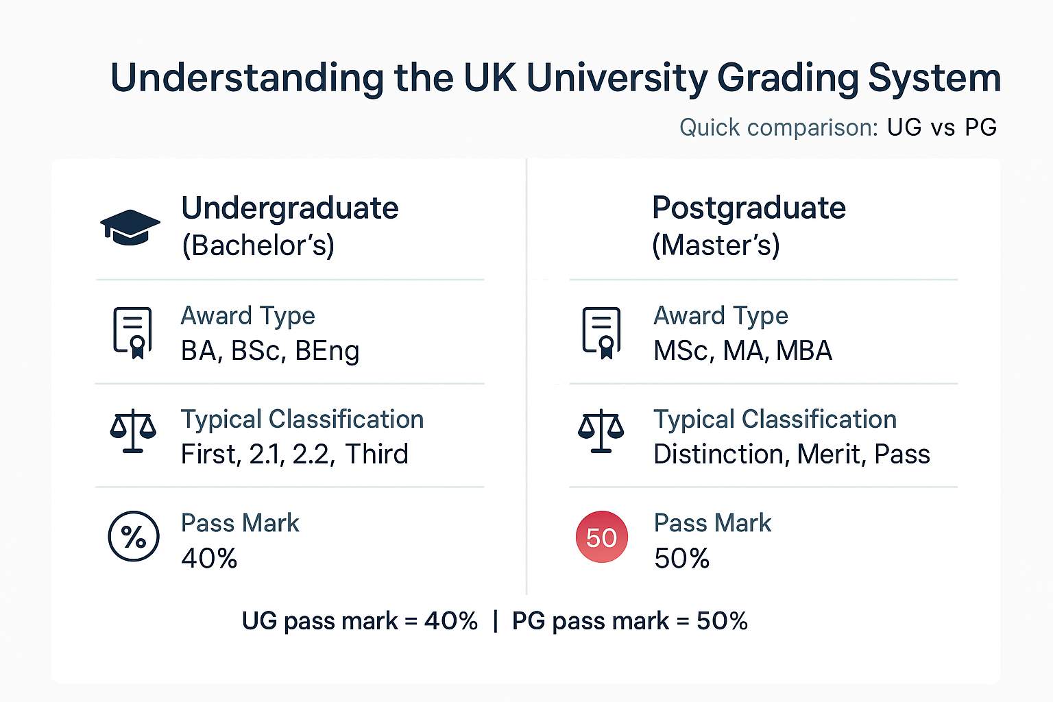The image size is (1053, 702).
Task: Click the PG pass mark = 50% footer text
Action: coord(630,621)
